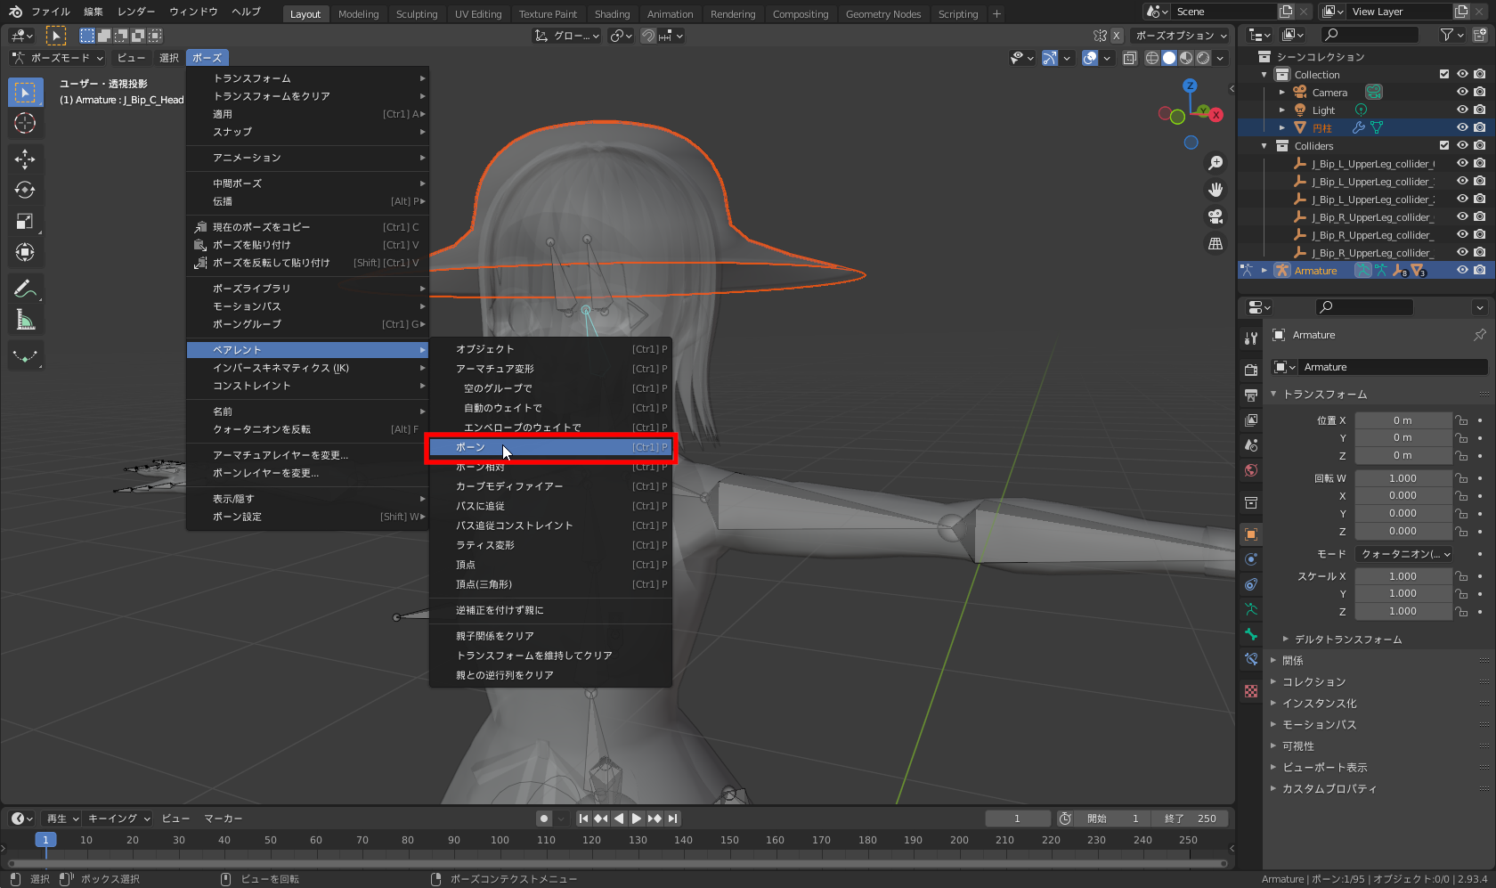Click the 回転 W value slider
1496x888 pixels.
[1403, 477]
